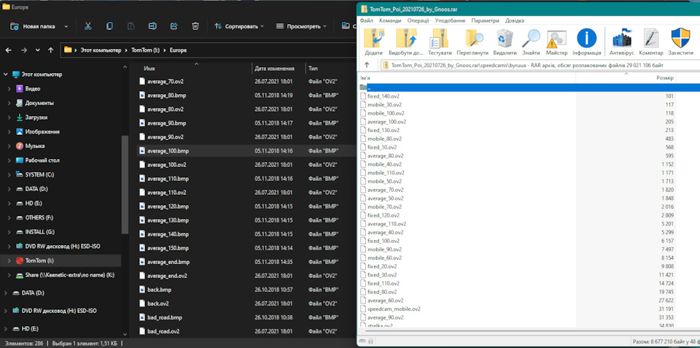Go forward in Explorer navigation
Viewport: 700px width, 348px height.
pos(23,50)
